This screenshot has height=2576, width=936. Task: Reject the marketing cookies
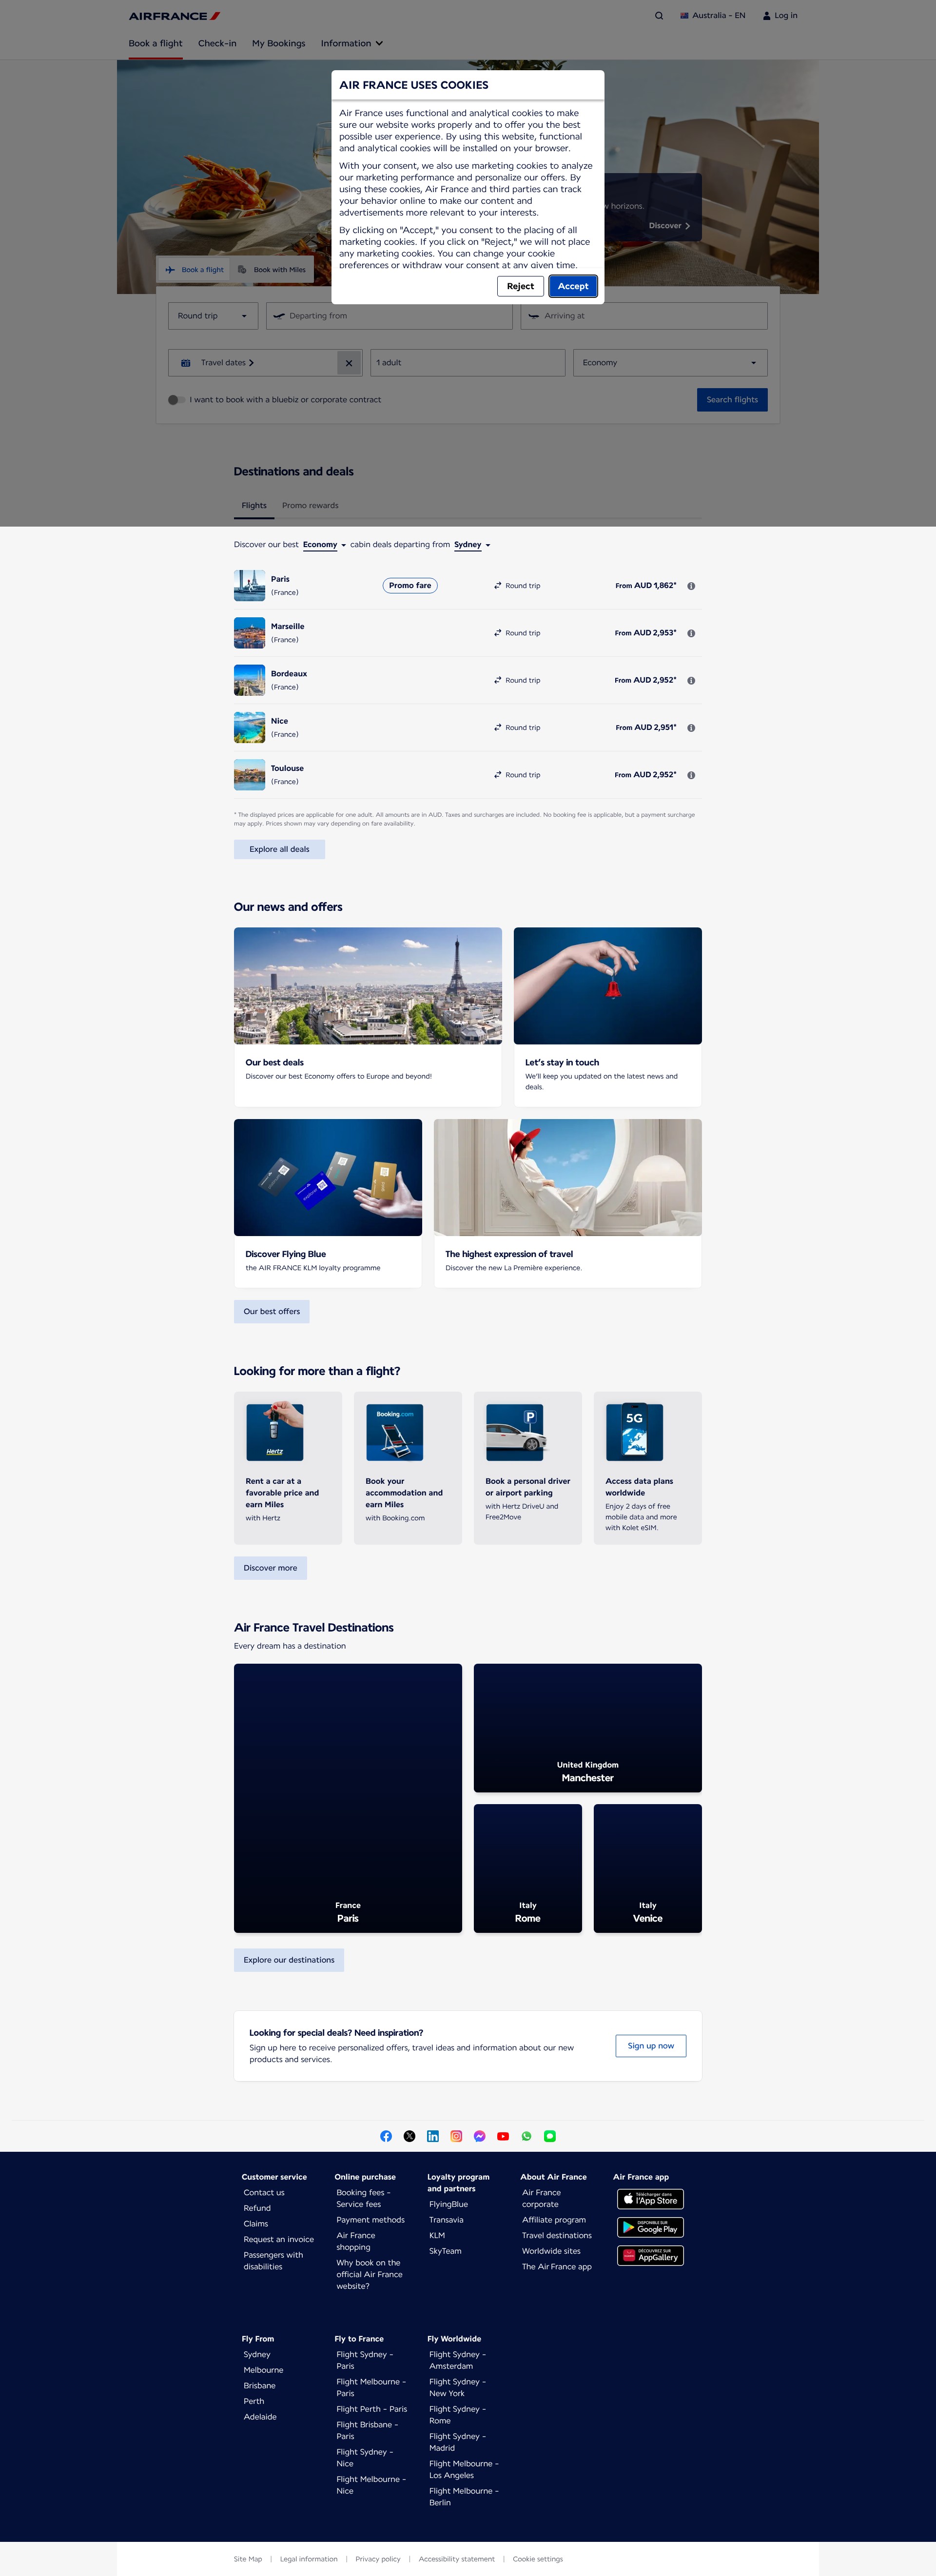tap(520, 286)
